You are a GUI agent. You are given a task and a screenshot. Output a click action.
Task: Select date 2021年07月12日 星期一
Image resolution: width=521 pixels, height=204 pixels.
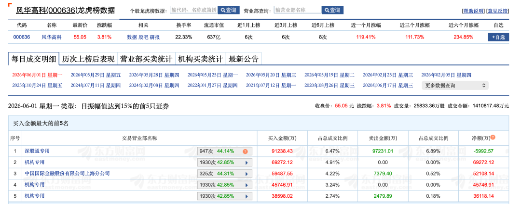tap(271, 86)
